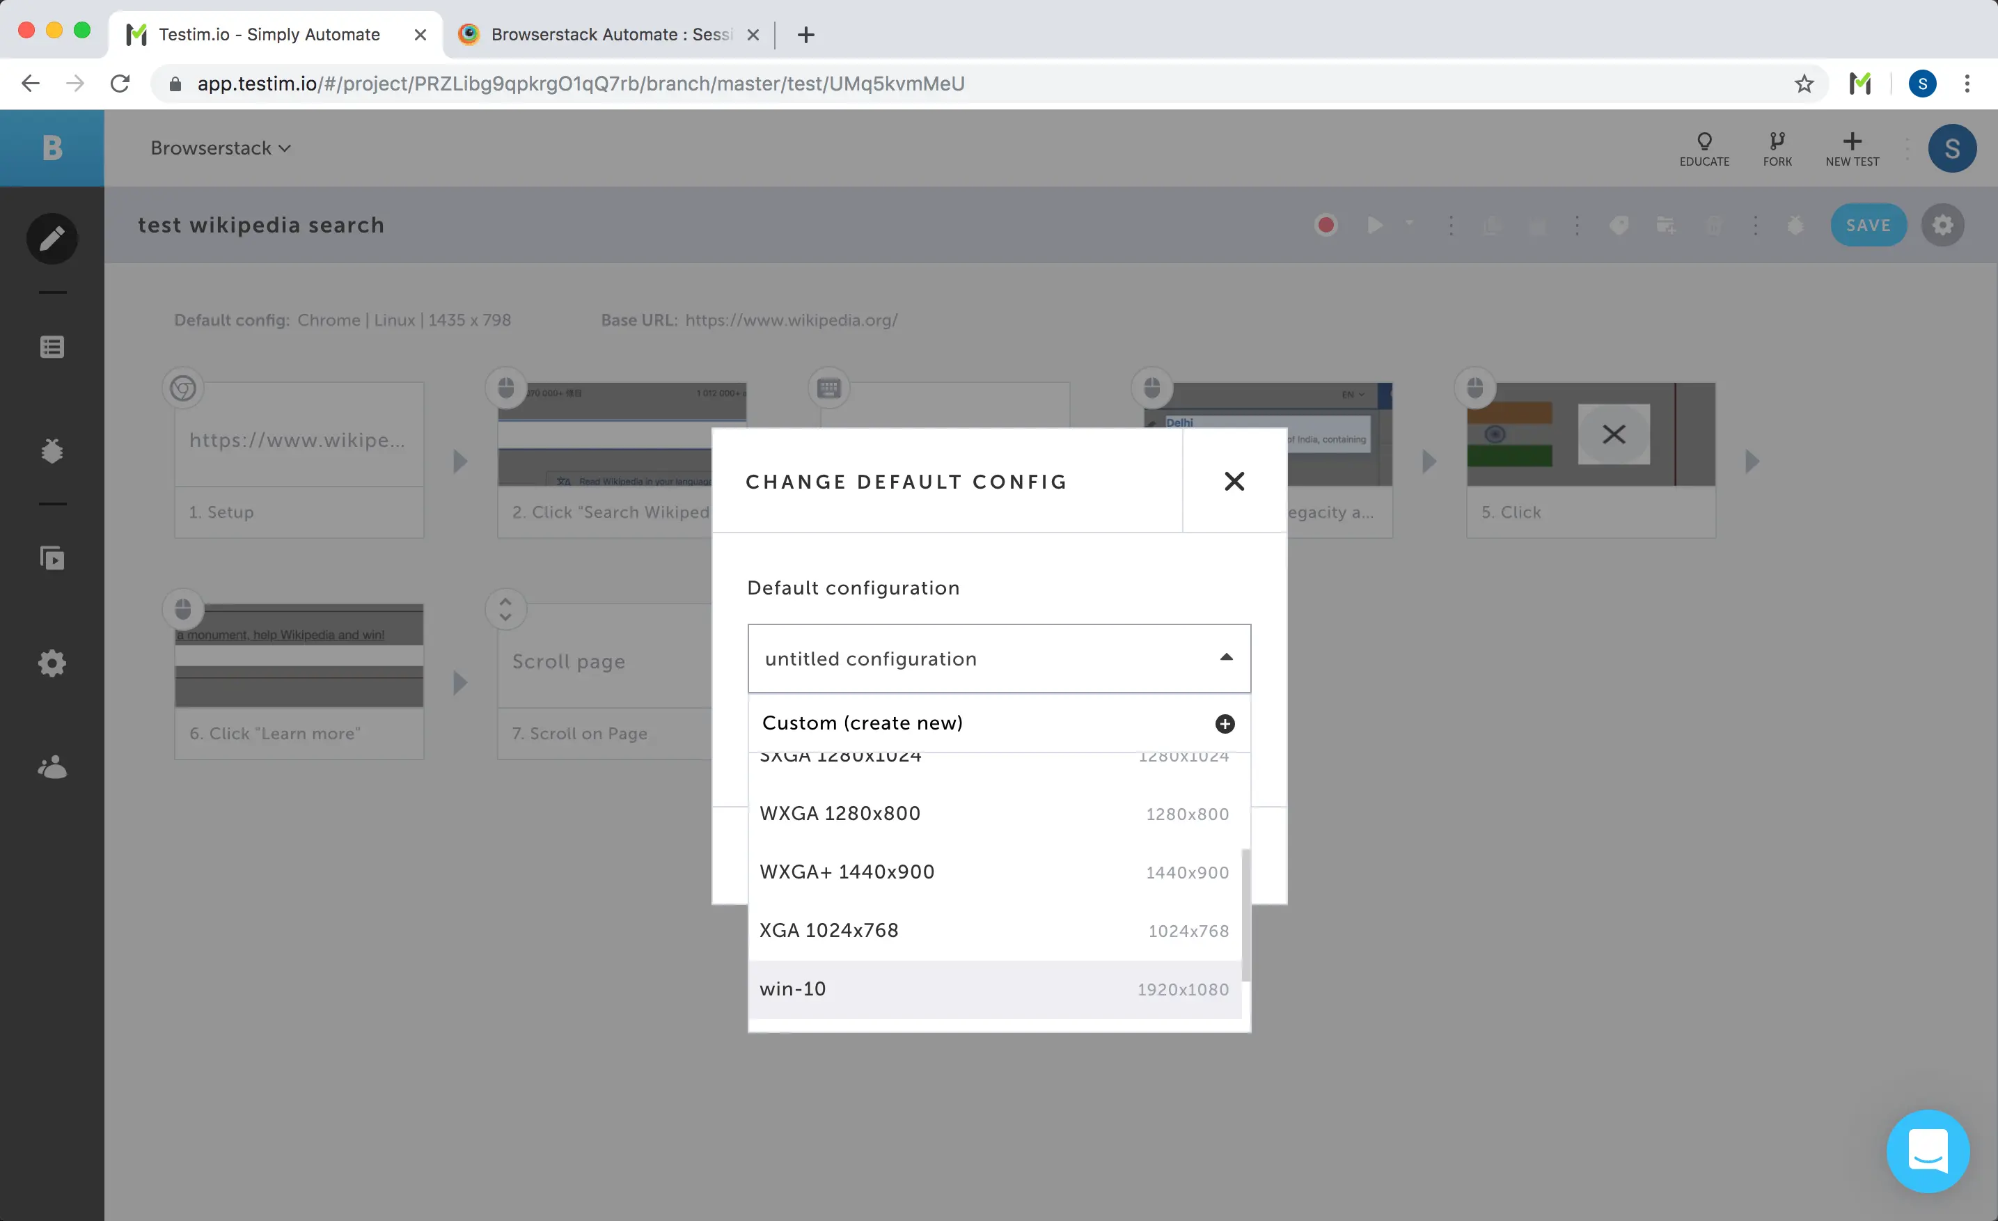Open the settings gear in left sidebar

[52, 663]
